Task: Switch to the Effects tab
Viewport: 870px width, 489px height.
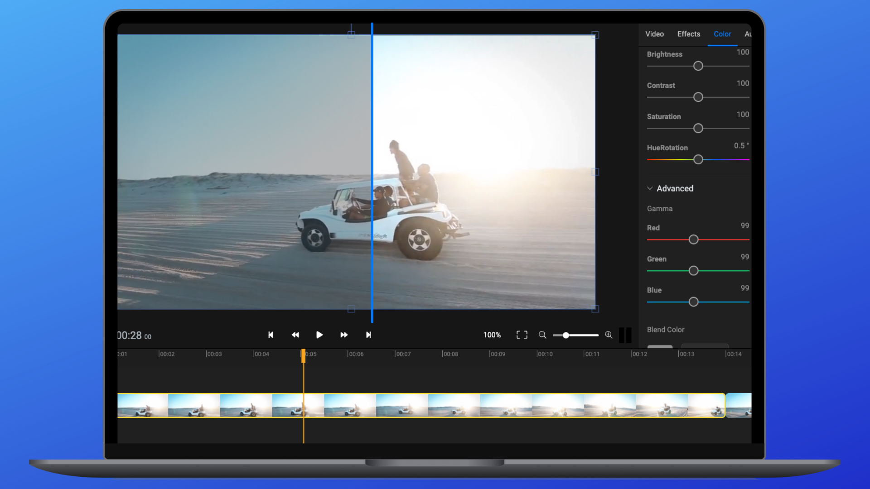Action: (688, 34)
